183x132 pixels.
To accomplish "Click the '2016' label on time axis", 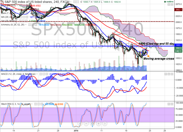I will pyautogui.click(x=76, y=130).
